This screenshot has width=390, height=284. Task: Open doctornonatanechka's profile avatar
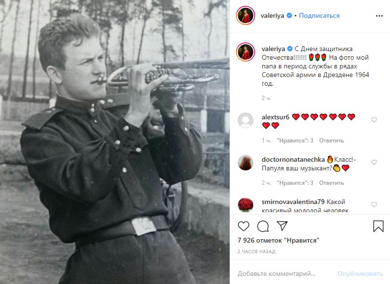pos(246,163)
